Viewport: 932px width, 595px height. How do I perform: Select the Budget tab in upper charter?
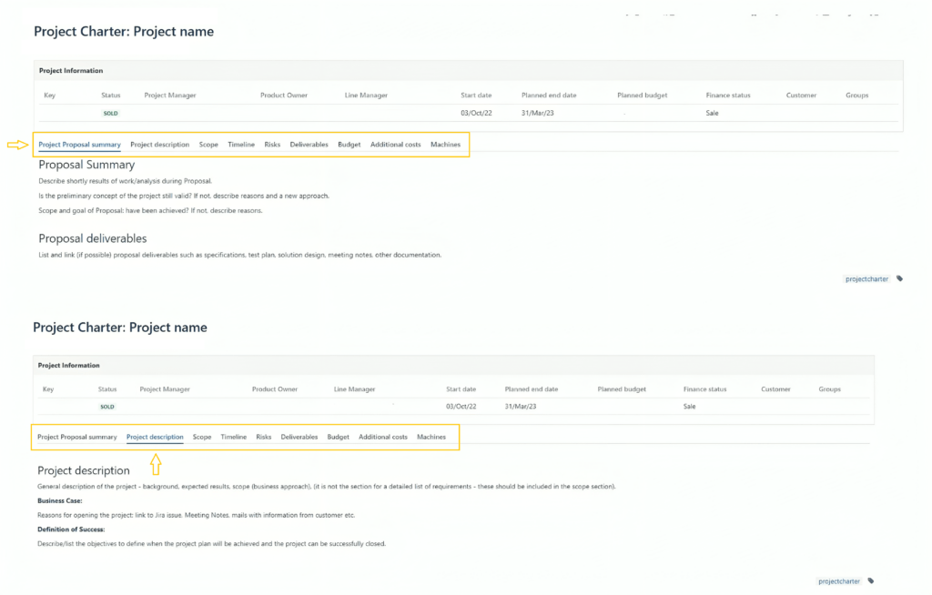coord(349,145)
